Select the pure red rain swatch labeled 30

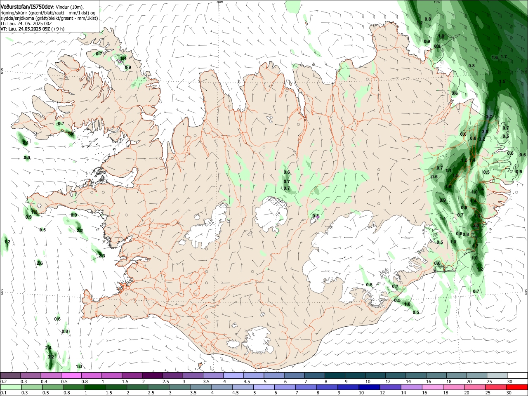(x=517, y=387)
